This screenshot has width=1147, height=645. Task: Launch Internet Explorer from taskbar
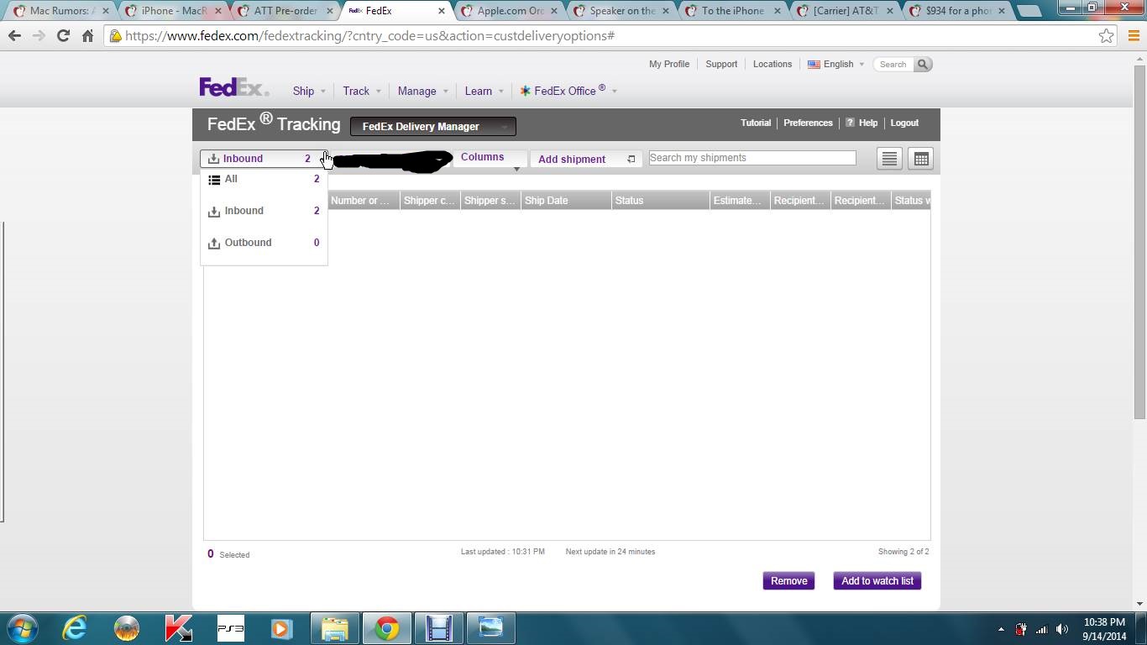[75, 628]
